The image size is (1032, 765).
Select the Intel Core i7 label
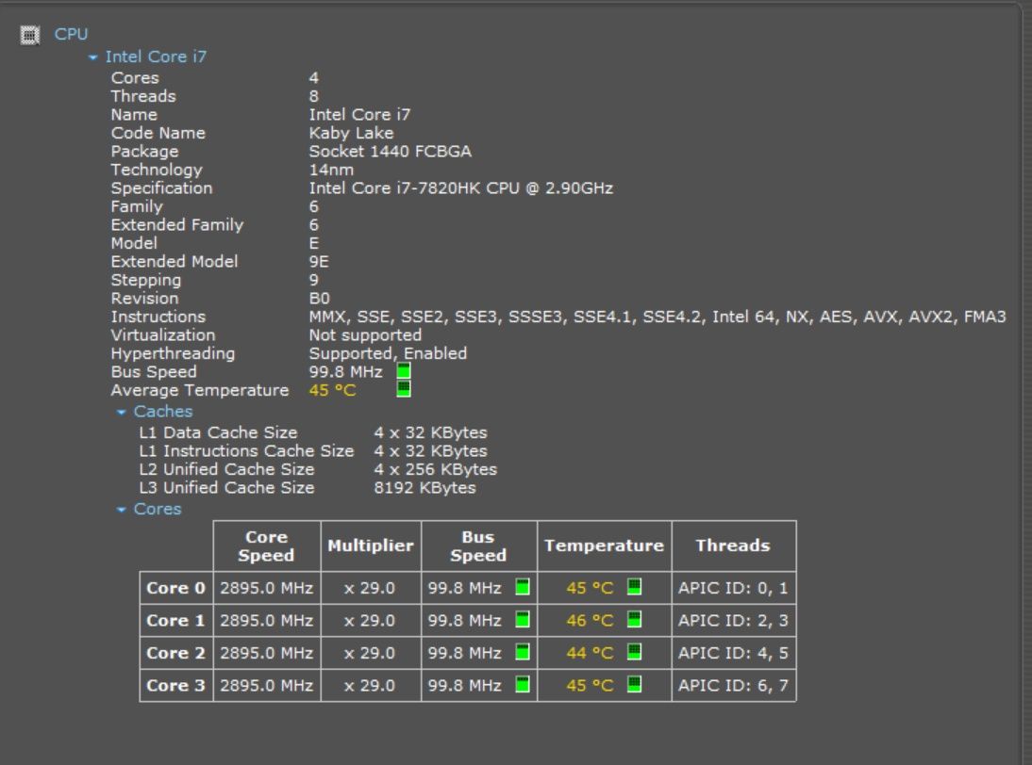click(x=156, y=57)
